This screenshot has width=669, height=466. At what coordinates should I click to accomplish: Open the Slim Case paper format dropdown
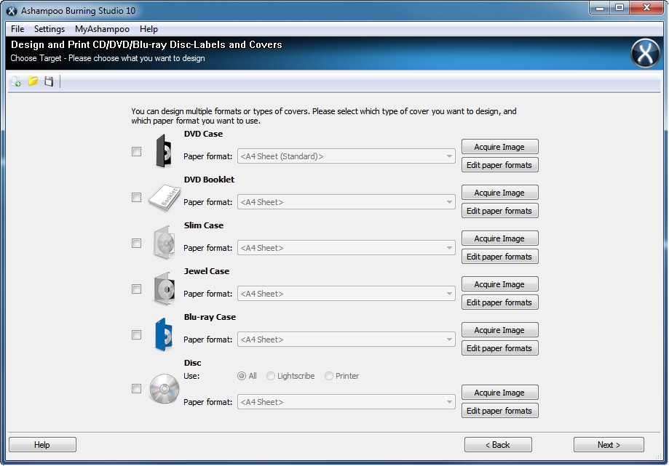tap(449, 248)
